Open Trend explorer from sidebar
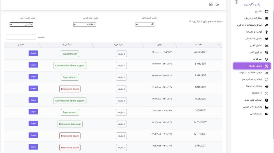Viewport: 274px width, 153px height. [x=254, y=86]
